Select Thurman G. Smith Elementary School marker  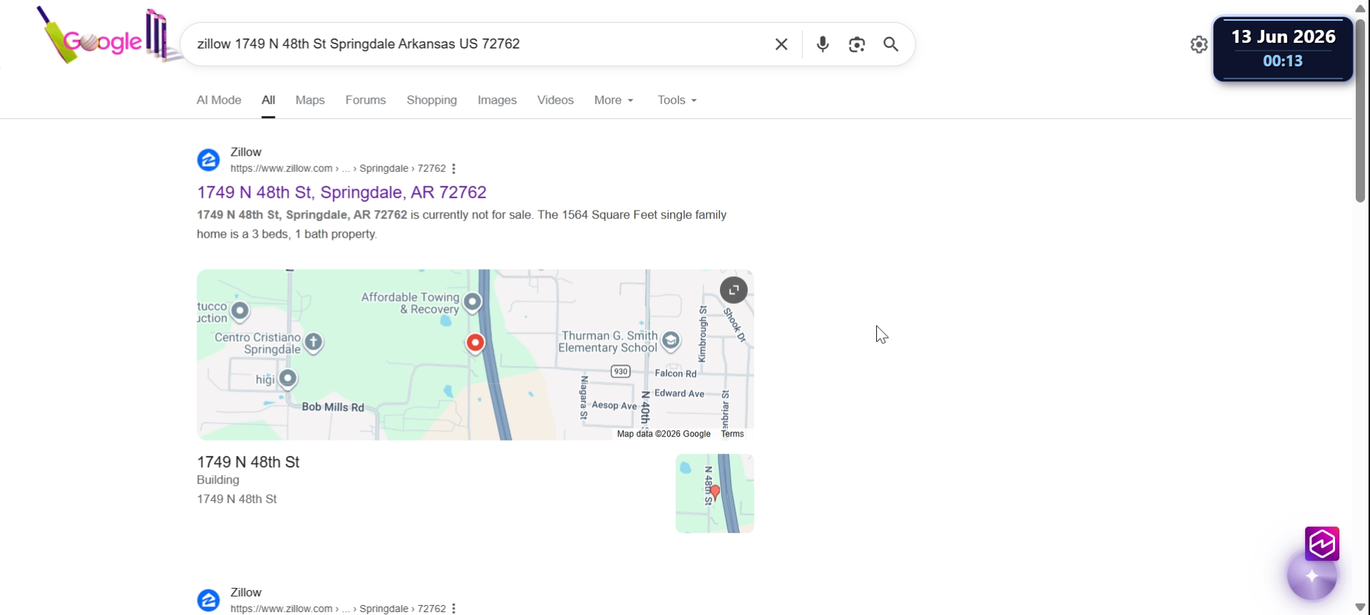pyautogui.click(x=671, y=341)
